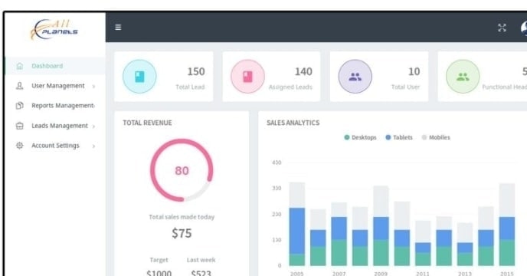Click the Assigned Leads pink circle icon

click(247, 77)
